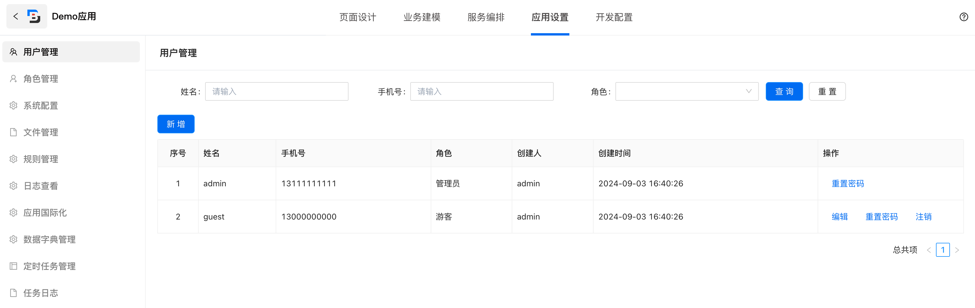Click the Demo应用 title text
Viewport: 975px width, 308px height.
pyautogui.click(x=74, y=17)
